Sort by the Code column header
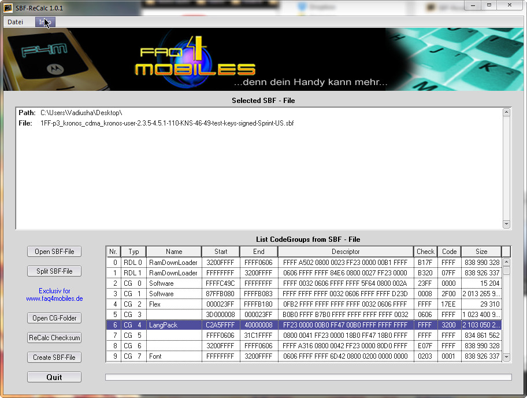This screenshot has height=398, width=527. 449,252
